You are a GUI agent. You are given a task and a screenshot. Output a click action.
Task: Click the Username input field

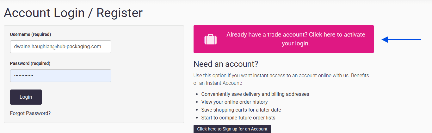[x=60, y=47]
